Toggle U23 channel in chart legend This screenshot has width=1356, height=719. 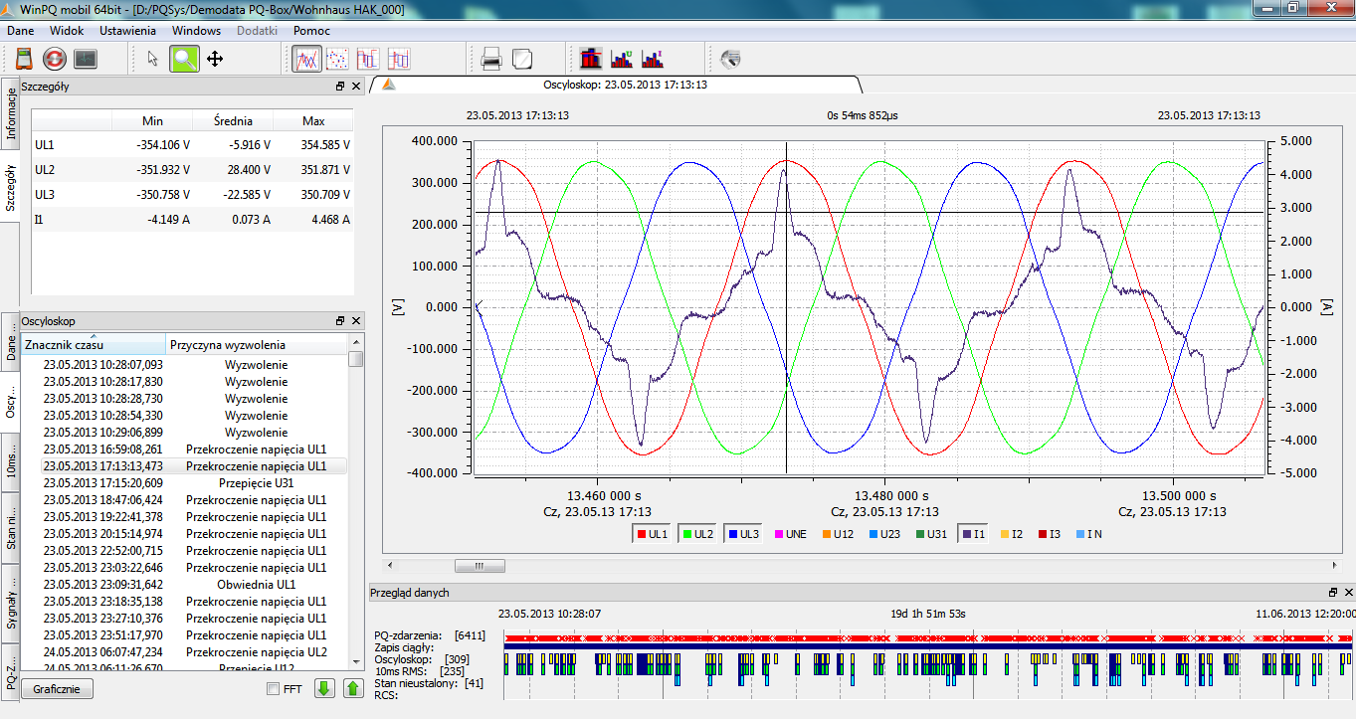[x=885, y=534]
